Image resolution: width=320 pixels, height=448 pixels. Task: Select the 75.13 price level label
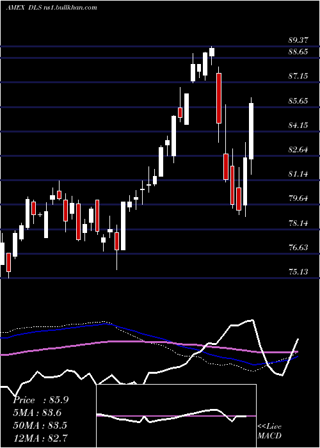click(x=298, y=272)
